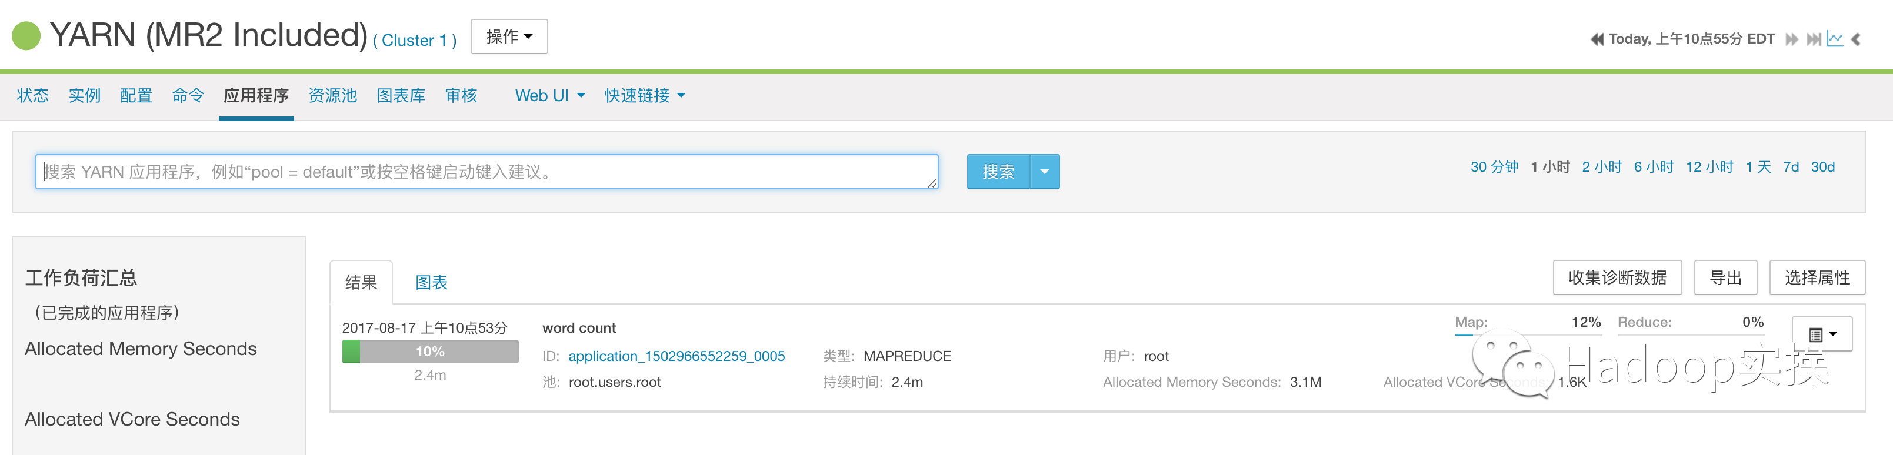Open the word count application actions list icon
This screenshot has height=455, width=1893.
click(x=1822, y=334)
